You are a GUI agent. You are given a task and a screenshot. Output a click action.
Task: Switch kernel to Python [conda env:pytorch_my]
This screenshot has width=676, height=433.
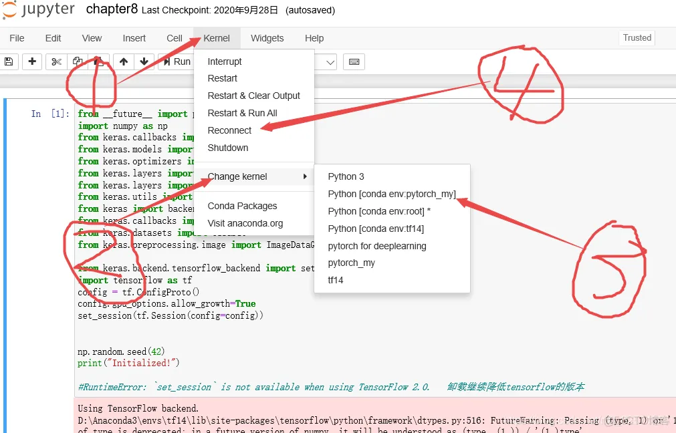(392, 194)
